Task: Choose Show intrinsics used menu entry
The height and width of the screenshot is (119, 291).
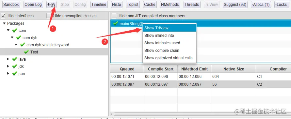Action: 170,43
